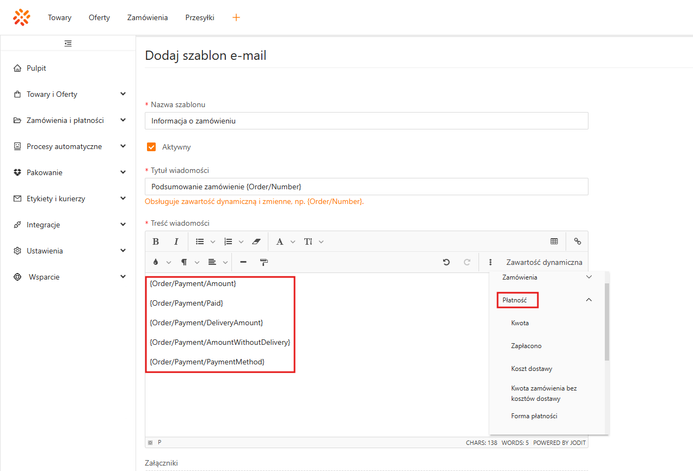Viewport: 693px width, 471px height.
Task: Open the Zamówienia top menu tab
Action: [148, 17]
